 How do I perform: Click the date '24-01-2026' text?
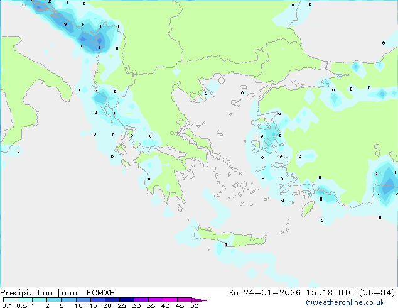272,293
